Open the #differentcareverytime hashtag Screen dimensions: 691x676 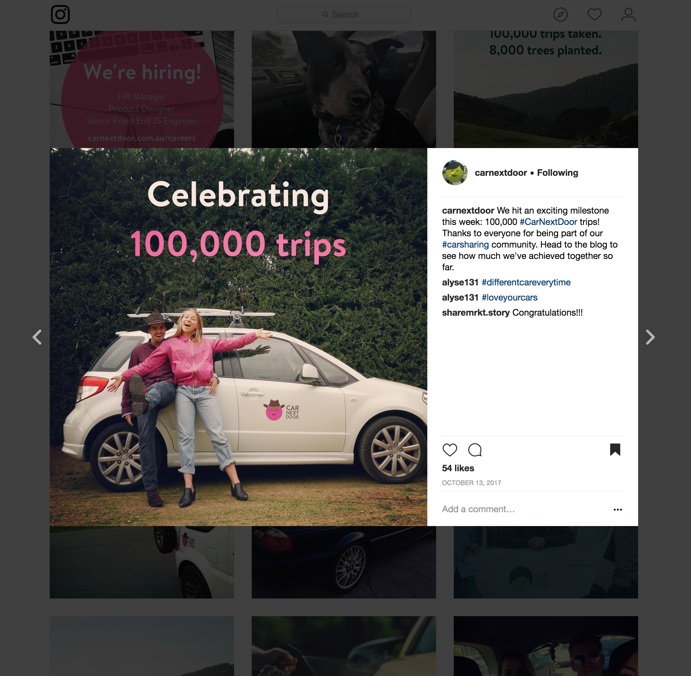[x=526, y=282]
